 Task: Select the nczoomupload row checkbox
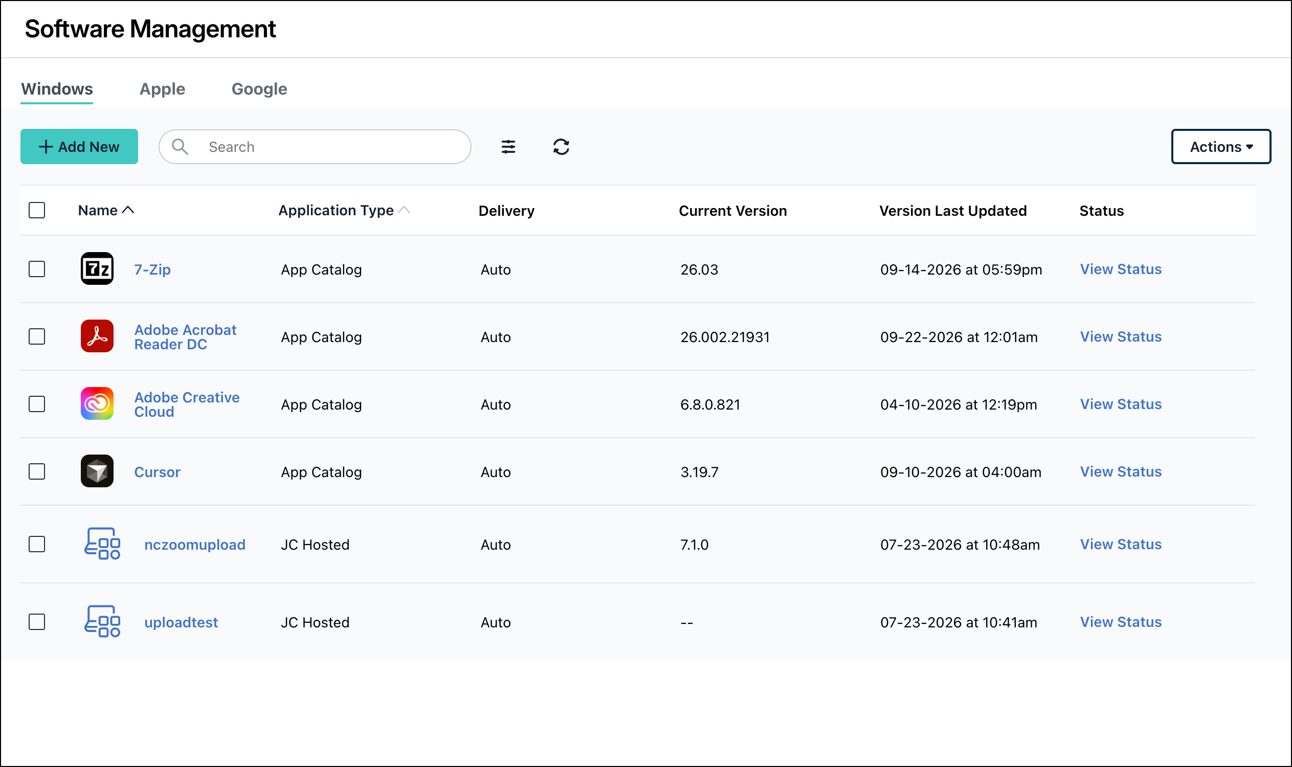point(37,544)
